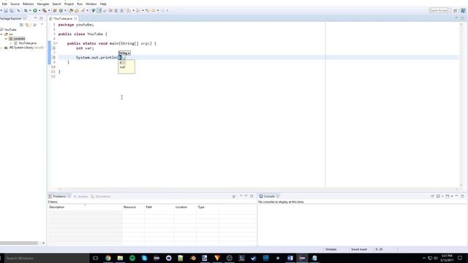Select the YouTube.java editor tab
Viewport: 468px width, 263px height.
click(62, 18)
